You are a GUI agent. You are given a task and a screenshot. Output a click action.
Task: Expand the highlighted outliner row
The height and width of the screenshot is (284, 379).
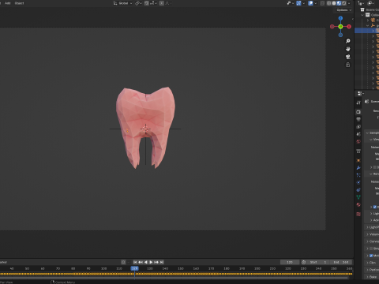[373, 31]
